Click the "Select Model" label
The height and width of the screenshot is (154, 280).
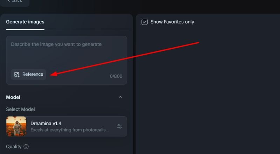click(20, 109)
